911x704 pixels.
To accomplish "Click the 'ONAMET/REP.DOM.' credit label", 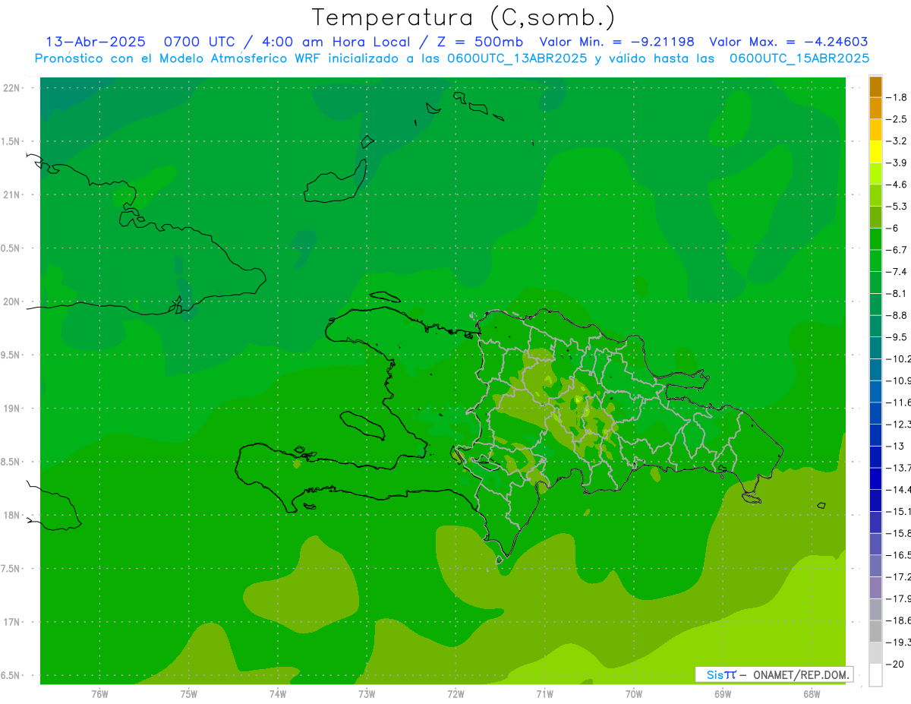I will (802, 674).
